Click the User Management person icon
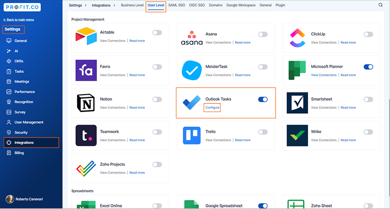 tap(9, 122)
